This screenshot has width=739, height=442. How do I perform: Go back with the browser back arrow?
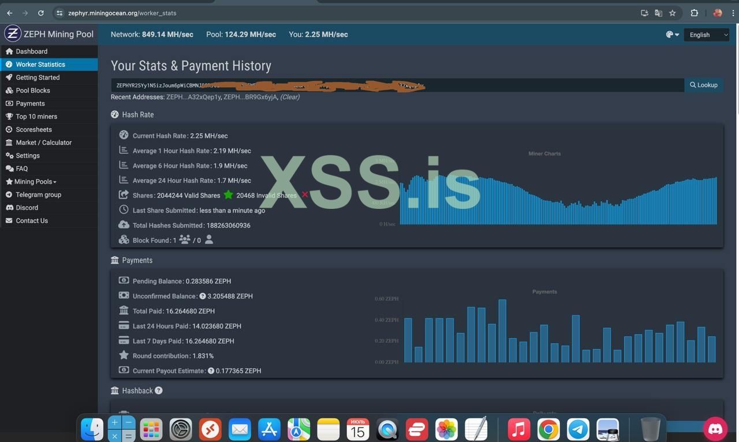(10, 13)
